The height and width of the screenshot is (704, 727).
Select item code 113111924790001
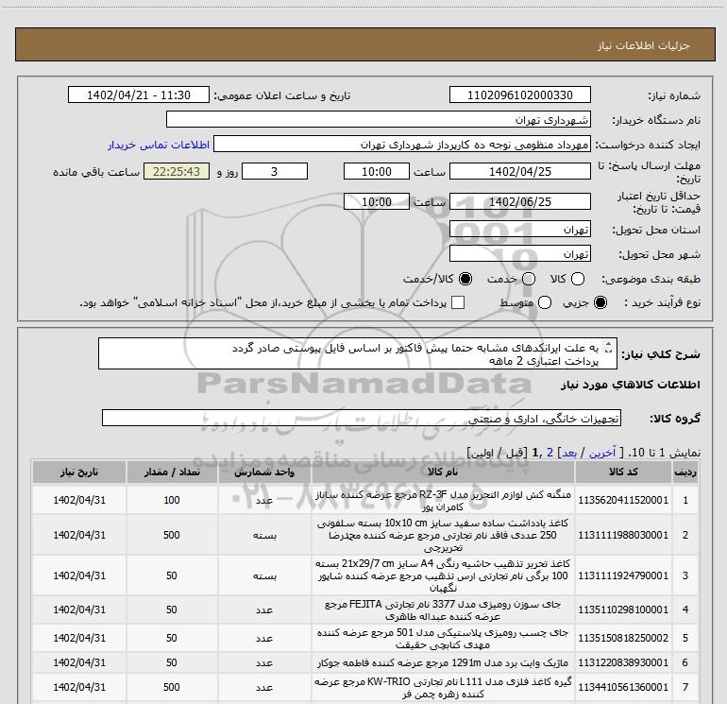[x=623, y=575]
